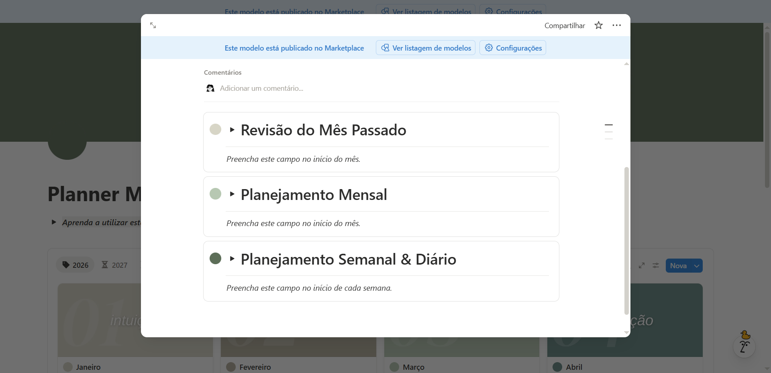Expand the Planejamento Mensal toggle

[232, 194]
